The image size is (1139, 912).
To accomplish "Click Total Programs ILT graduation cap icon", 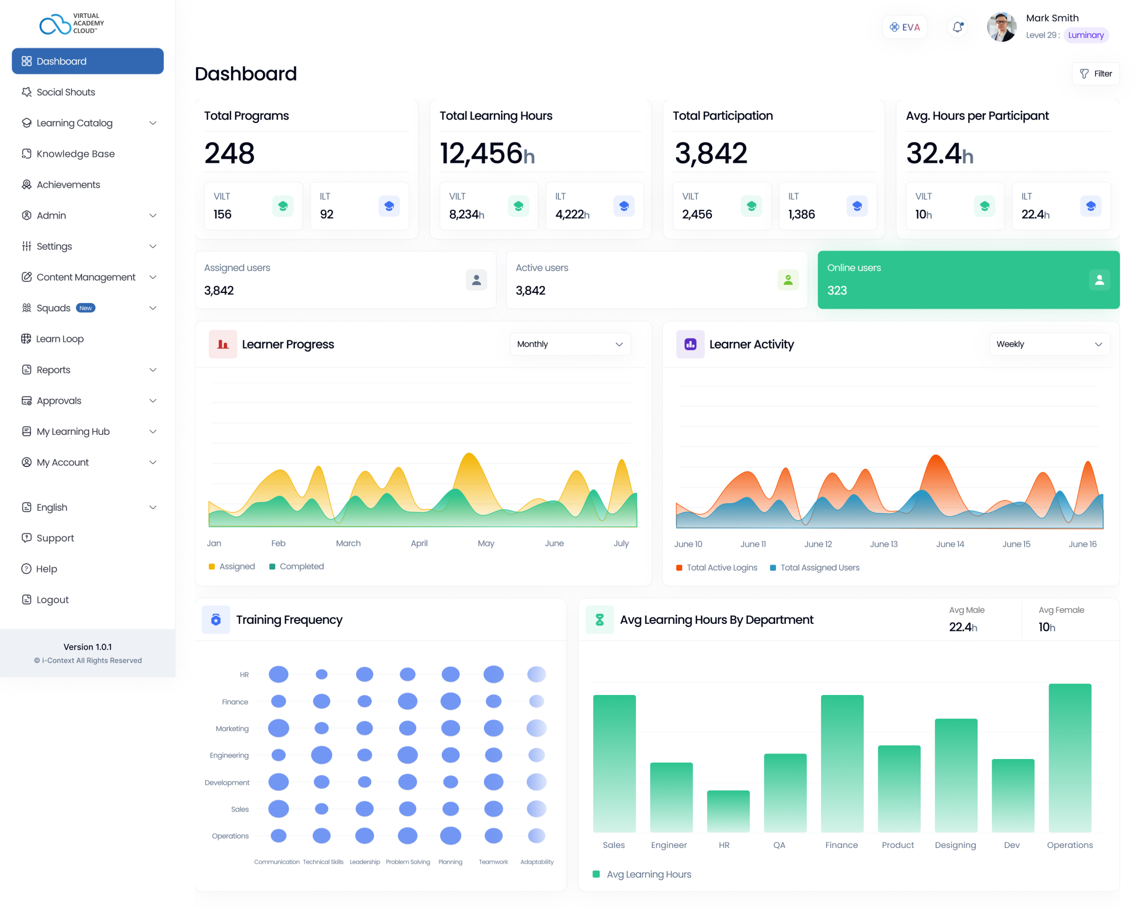I will 389,206.
